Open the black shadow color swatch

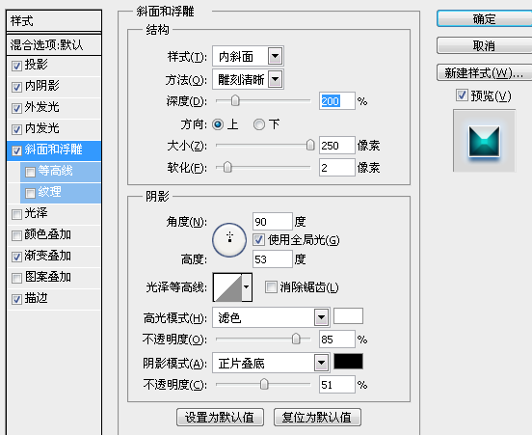coord(349,362)
